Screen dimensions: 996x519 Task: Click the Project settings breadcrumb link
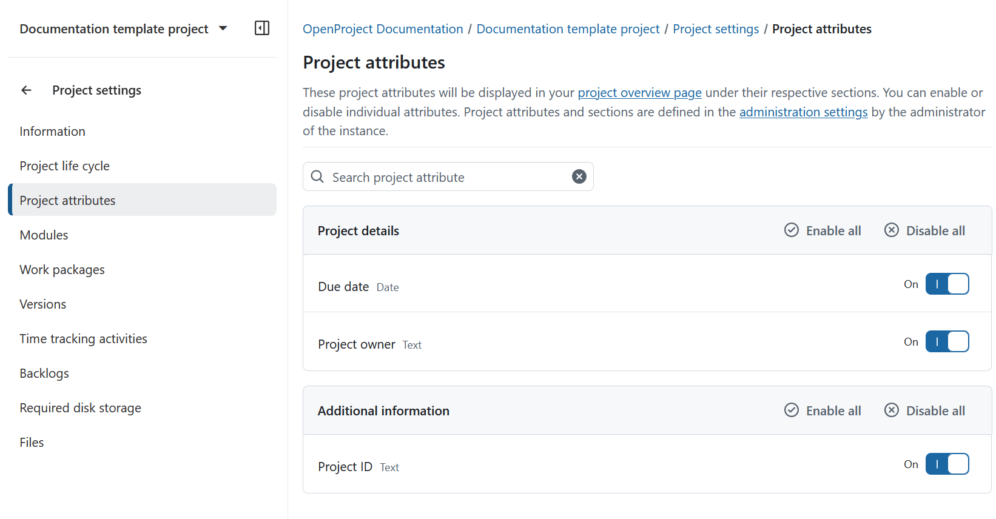tap(716, 29)
